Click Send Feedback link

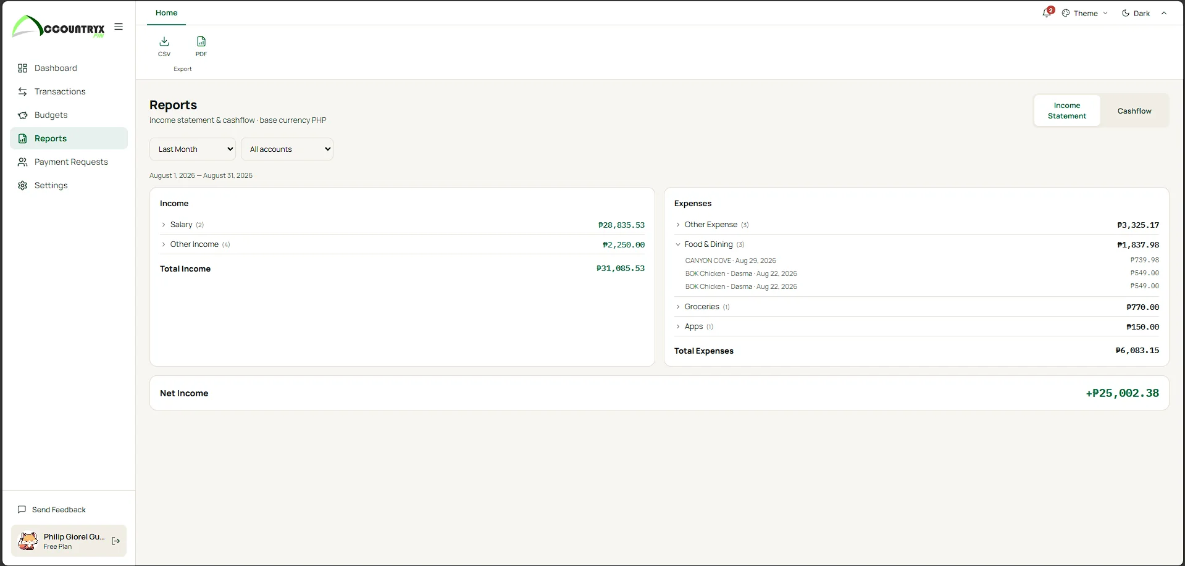pyautogui.click(x=59, y=510)
